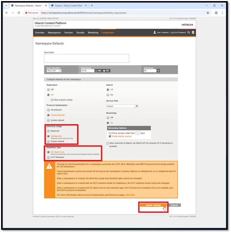Screen dimensions: 231x233
Task: Open the Configuration menu
Action: point(108,32)
